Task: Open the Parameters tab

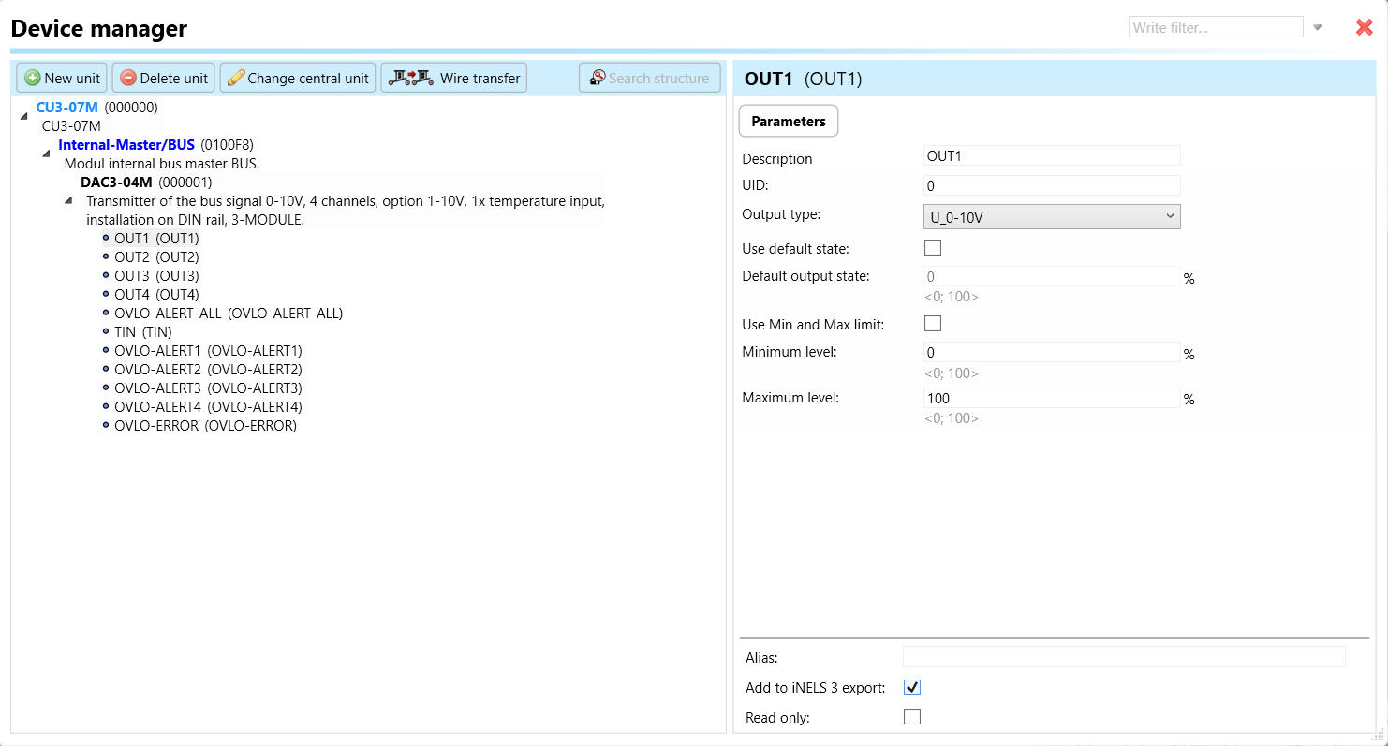Action: [789, 122]
